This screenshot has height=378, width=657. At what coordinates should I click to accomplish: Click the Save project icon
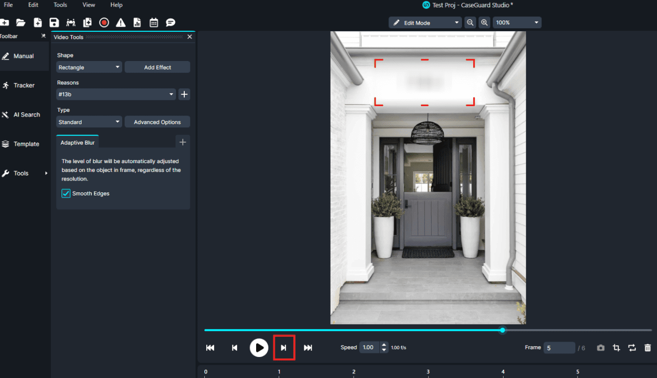coord(54,23)
